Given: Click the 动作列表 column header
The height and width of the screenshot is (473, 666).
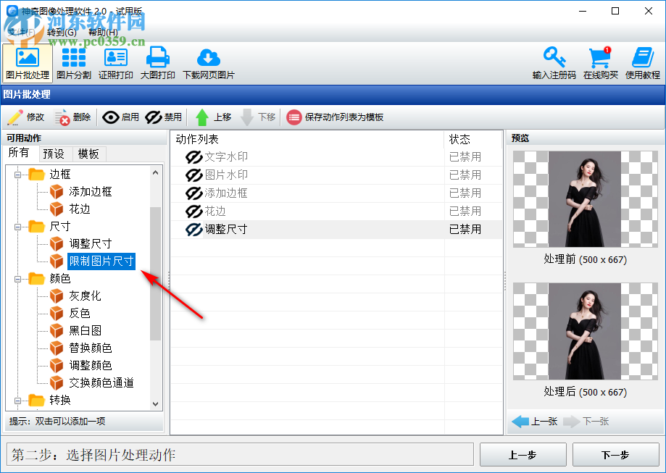Looking at the screenshot, I should pos(307,139).
